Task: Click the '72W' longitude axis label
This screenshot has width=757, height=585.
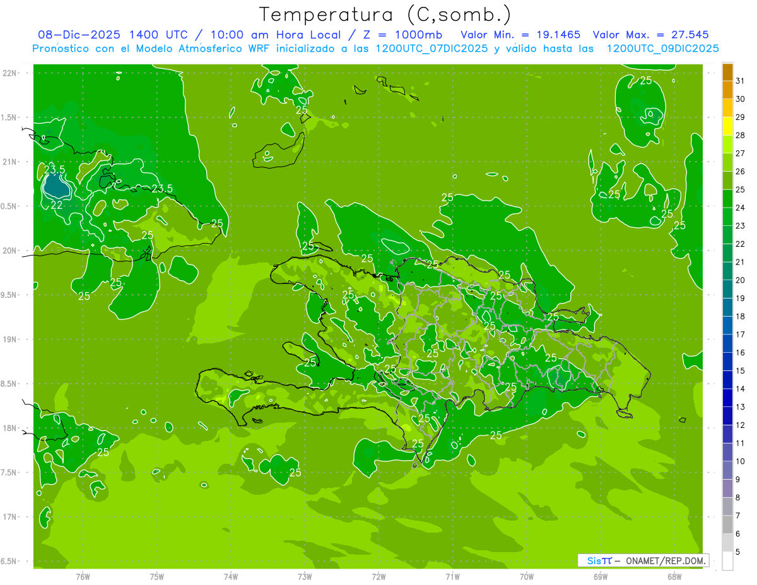Action: 378,577
